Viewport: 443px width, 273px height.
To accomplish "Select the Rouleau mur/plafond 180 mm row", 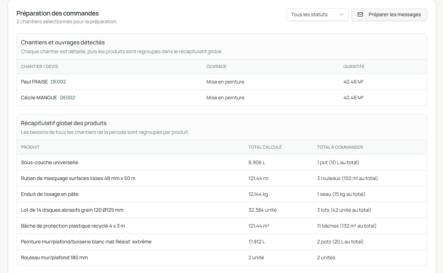I will click(222, 258).
